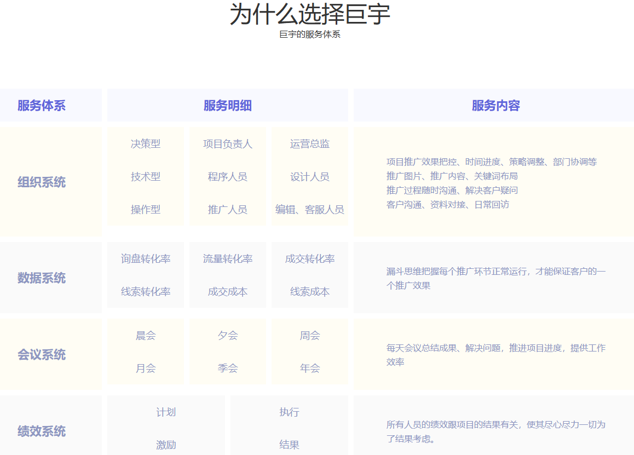Click the 成交转化率 cell

[310, 259]
